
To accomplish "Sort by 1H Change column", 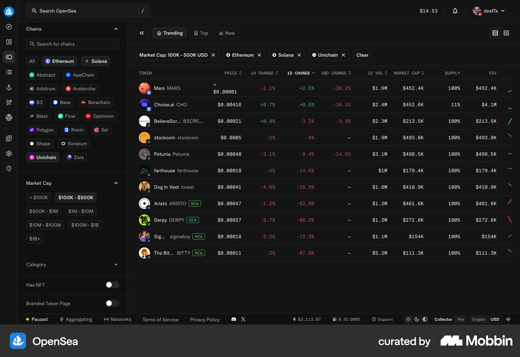I will 264,73.
